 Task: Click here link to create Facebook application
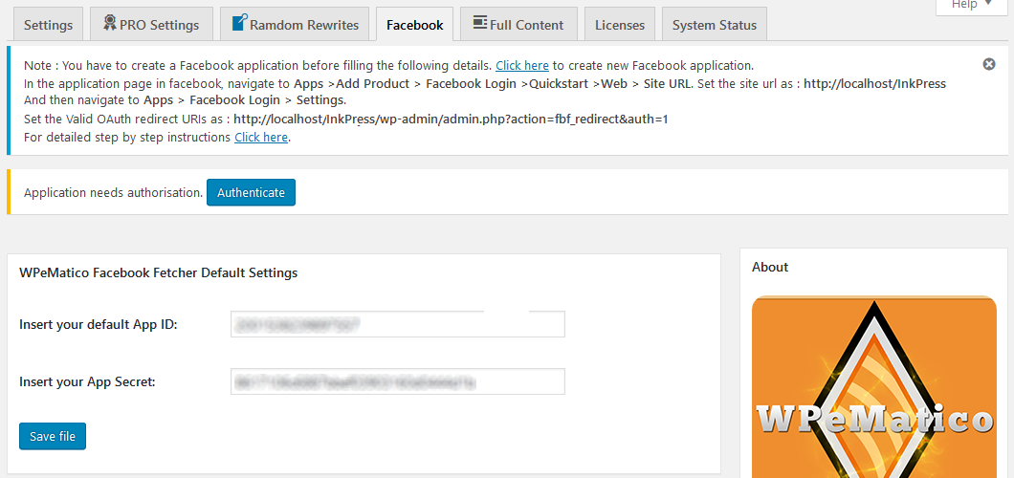point(522,65)
